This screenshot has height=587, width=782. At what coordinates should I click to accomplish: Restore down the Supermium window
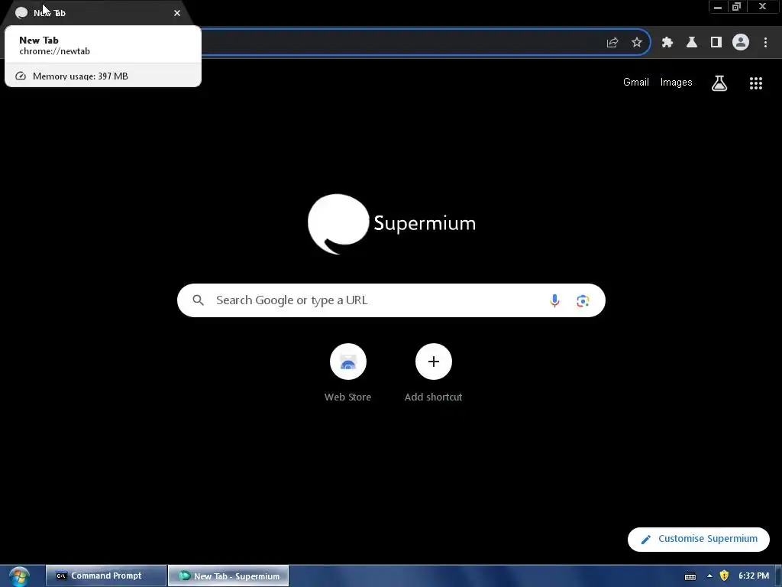737,7
